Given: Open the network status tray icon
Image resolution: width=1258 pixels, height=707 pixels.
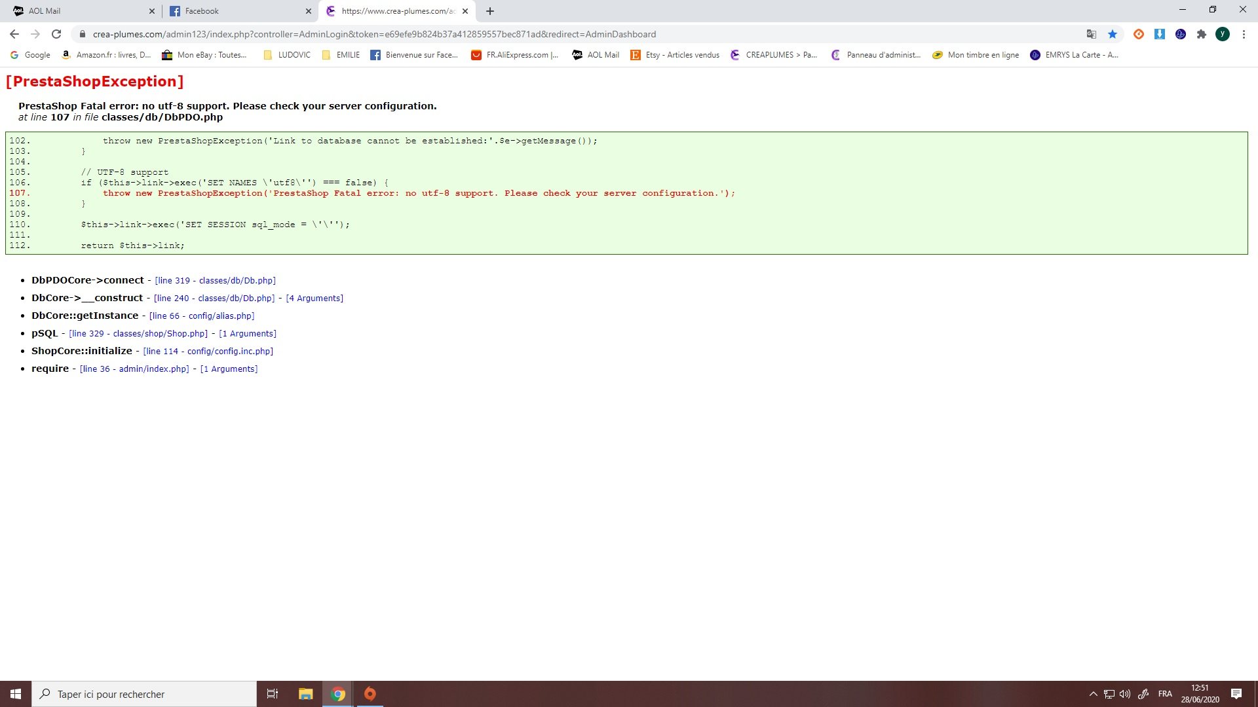Looking at the screenshot, I should tap(1109, 694).
